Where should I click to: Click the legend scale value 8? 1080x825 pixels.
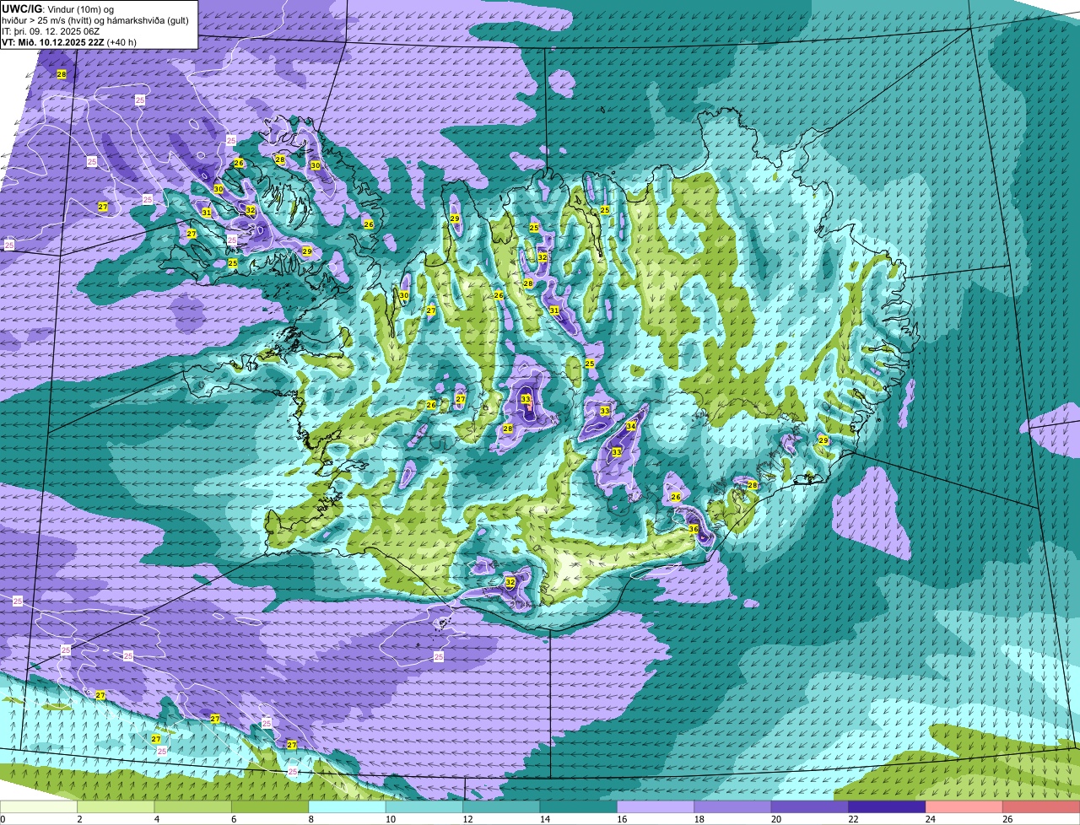[x=310, y=819]
